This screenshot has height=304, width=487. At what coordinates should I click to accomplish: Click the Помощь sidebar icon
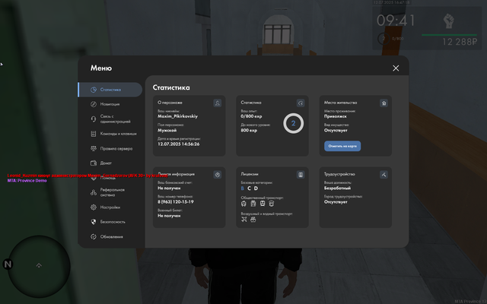(x=94, y=178)
